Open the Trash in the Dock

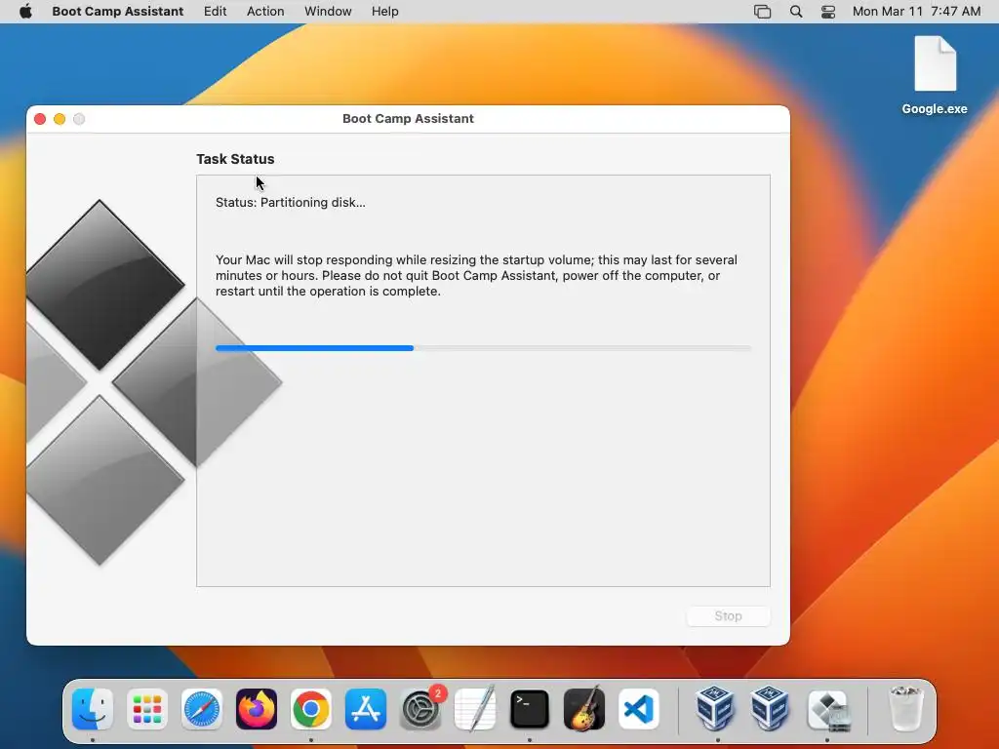click(x=905, y=709)
